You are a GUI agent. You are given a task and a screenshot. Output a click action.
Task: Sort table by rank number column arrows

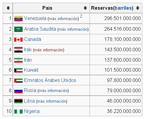pos(8,8)
